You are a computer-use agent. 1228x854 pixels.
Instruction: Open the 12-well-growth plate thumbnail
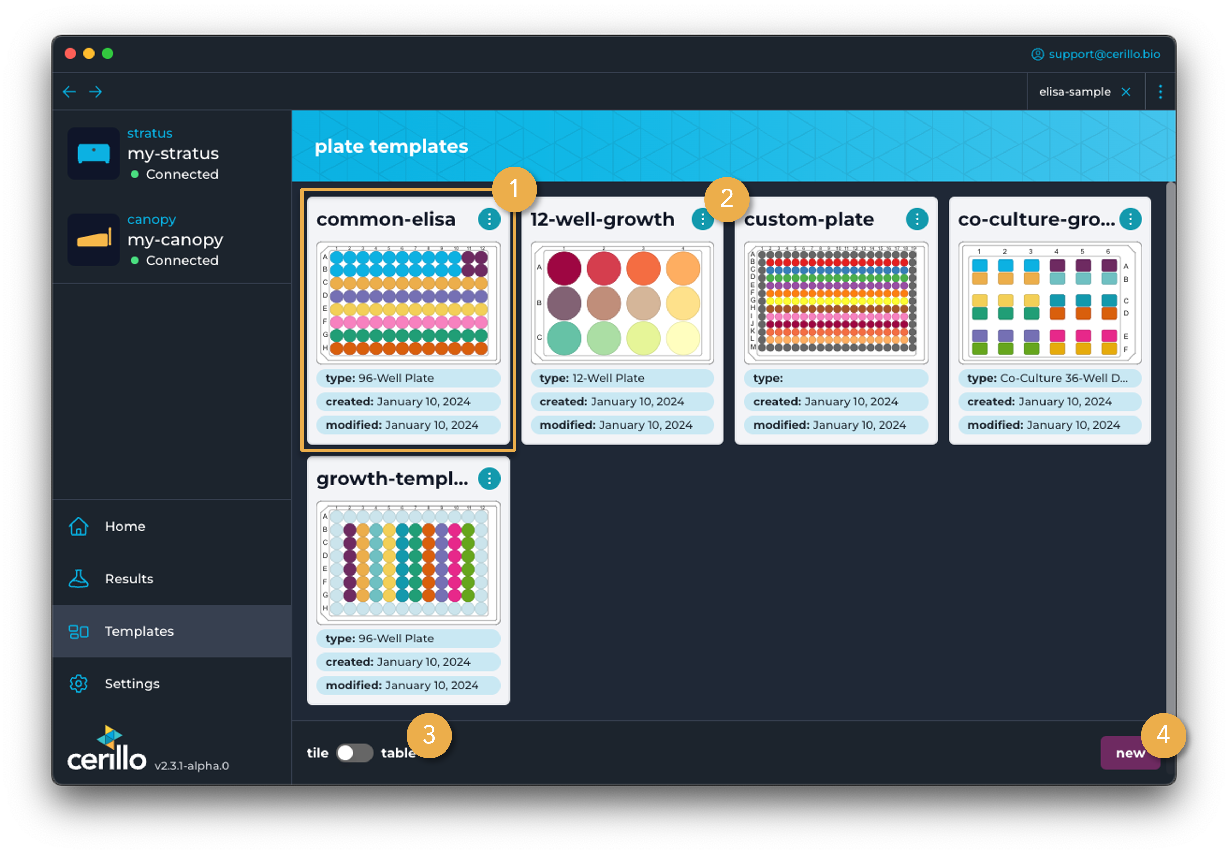point(622,302)
